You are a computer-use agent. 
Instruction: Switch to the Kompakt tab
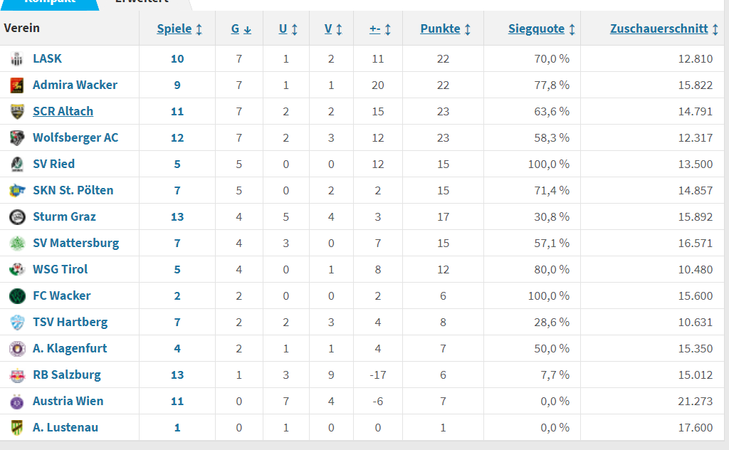coord(49,2)
